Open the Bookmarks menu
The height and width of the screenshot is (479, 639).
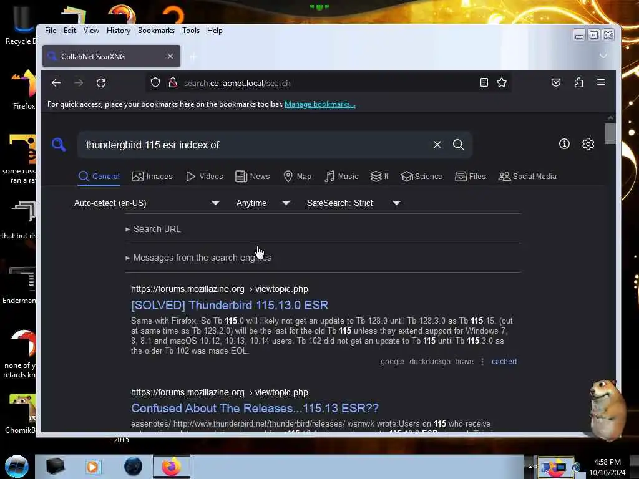click(156, 31)
